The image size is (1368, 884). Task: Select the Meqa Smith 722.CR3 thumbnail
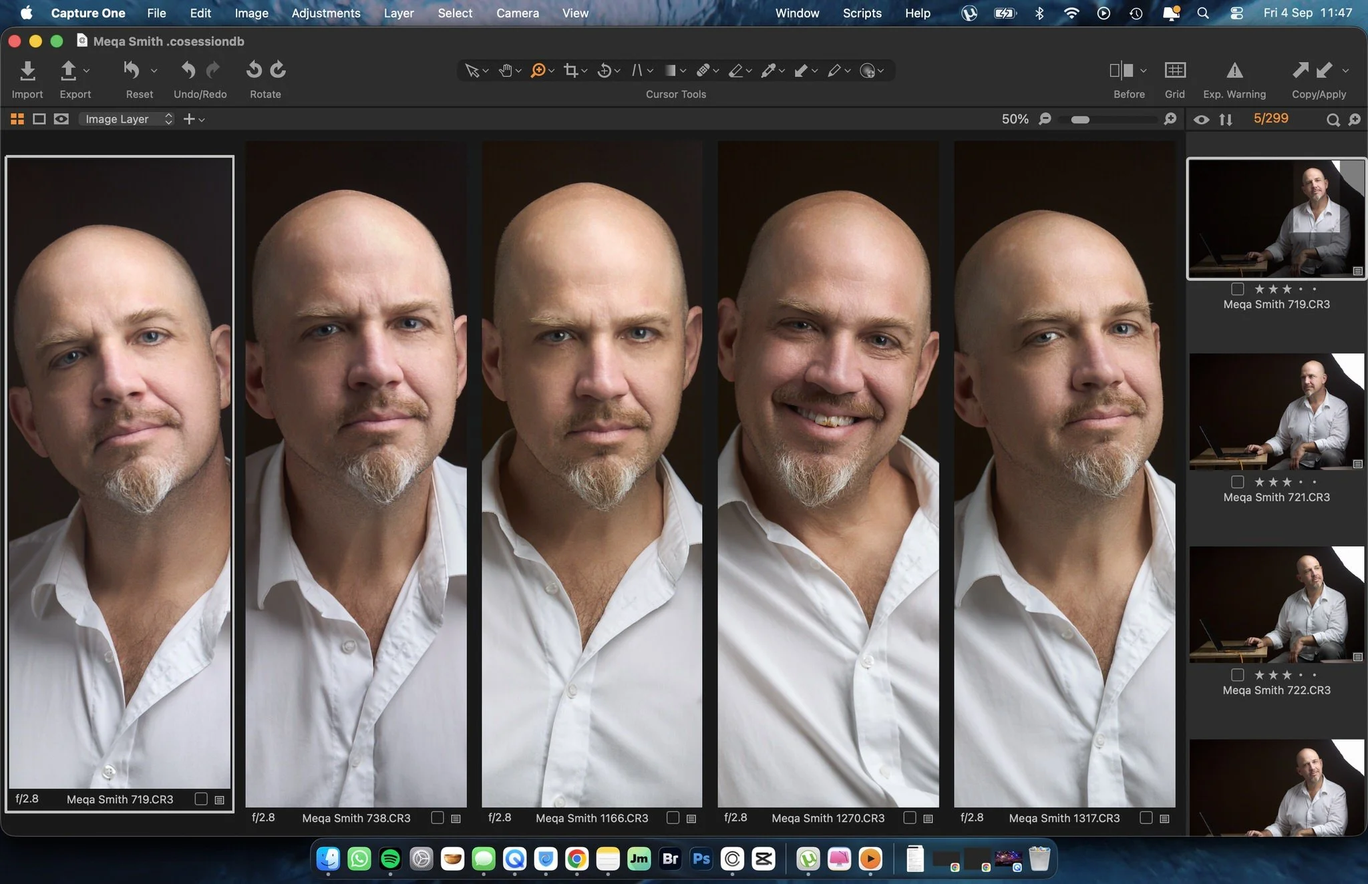[1276, 605]
